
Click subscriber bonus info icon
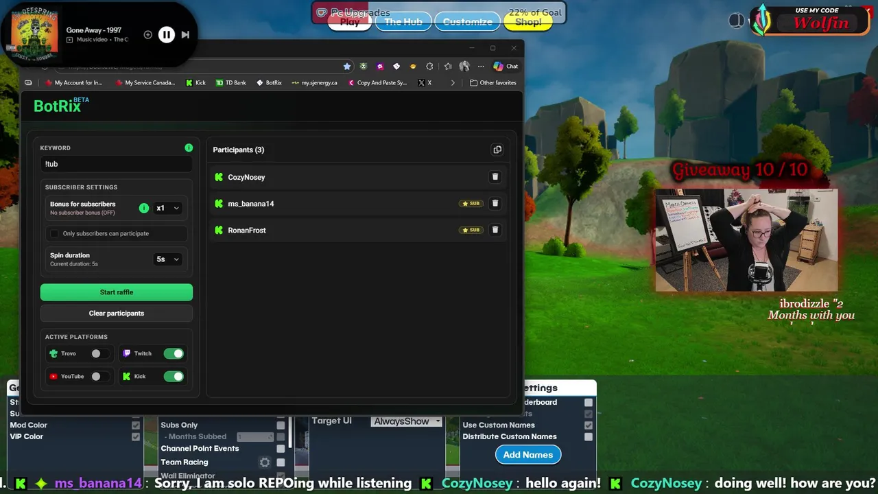[144, 208]
